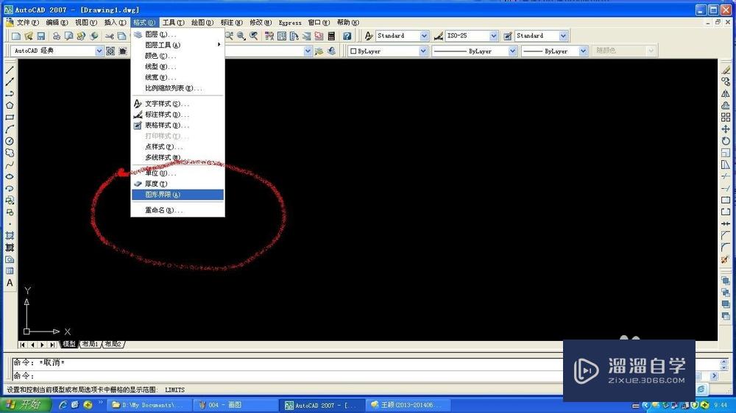
Task: Click the first layout tab scroll arrow
Action: [x=23, y=345]
